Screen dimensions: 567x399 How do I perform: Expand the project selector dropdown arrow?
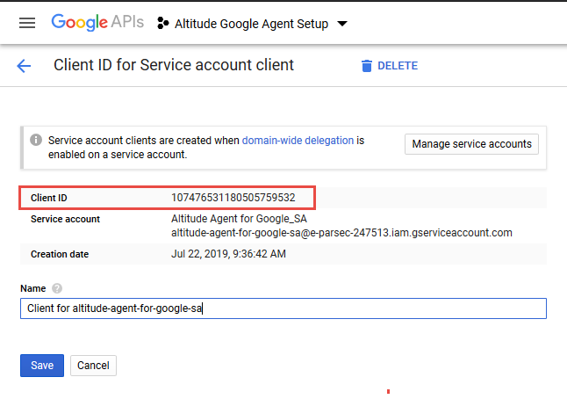click(x=342, y=24)
